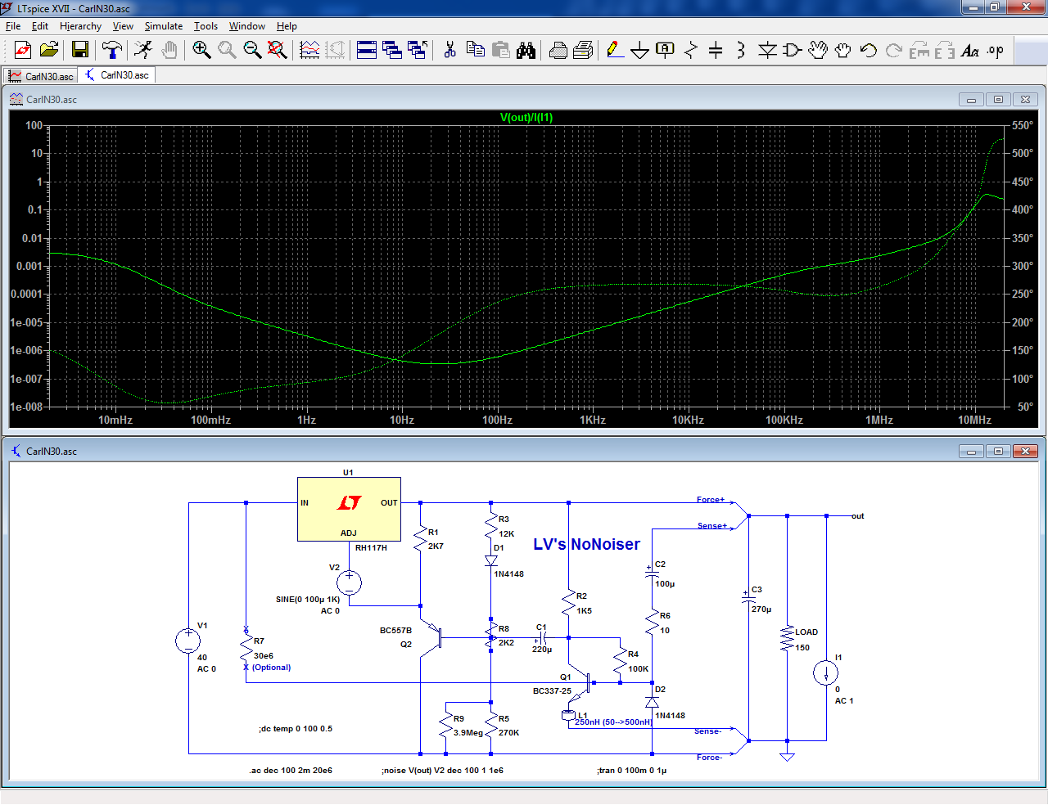Click the LV's NoNoiser title text
1048x805 pixels.
point(586,544)
